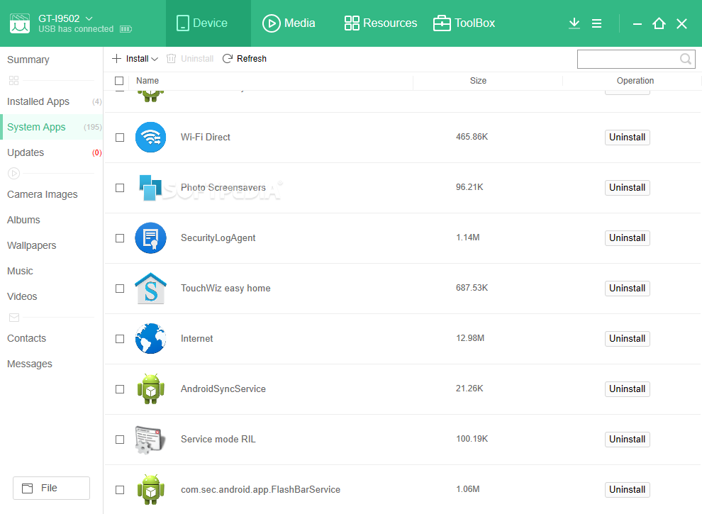Open the ToolBox tab
Viewport: 702px width, 514px height.
[x=464, y=23]
